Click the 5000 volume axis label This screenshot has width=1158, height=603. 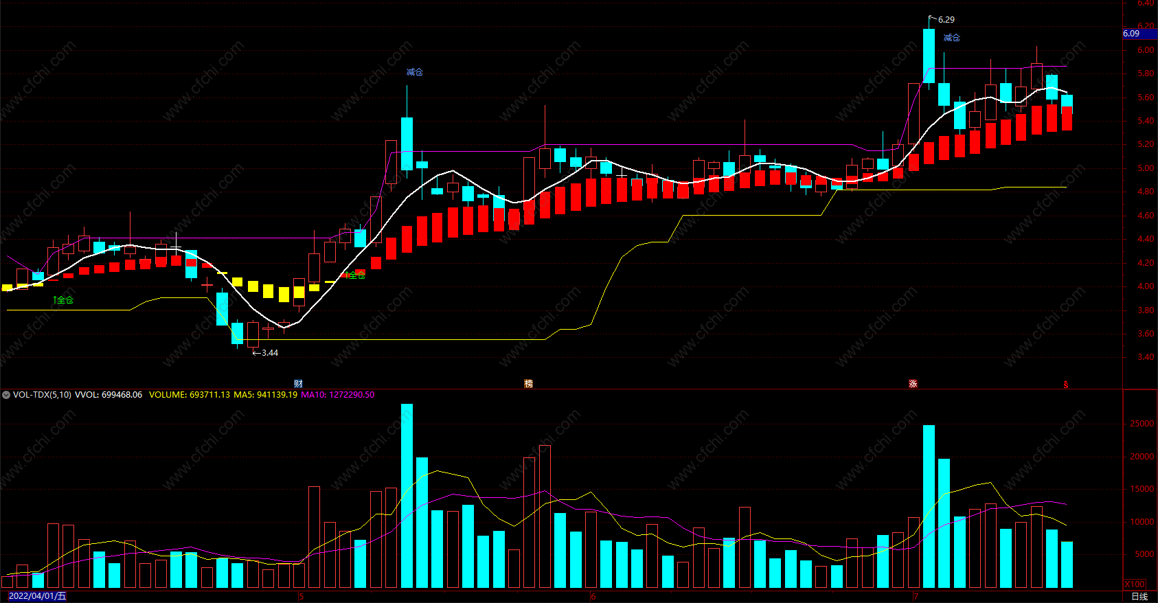1144,554
